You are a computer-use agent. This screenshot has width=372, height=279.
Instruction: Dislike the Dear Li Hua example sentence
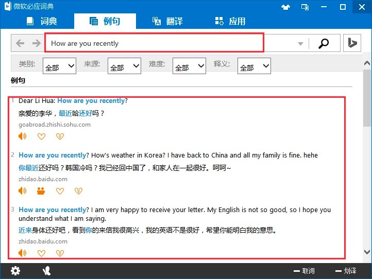60,136
